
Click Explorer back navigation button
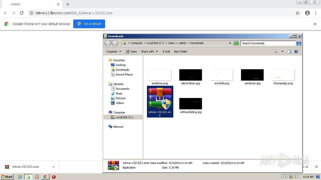tap(108, 43)
